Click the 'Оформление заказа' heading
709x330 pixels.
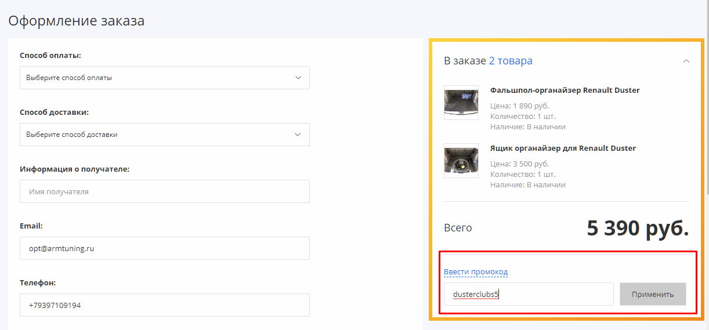pos(76,21)
